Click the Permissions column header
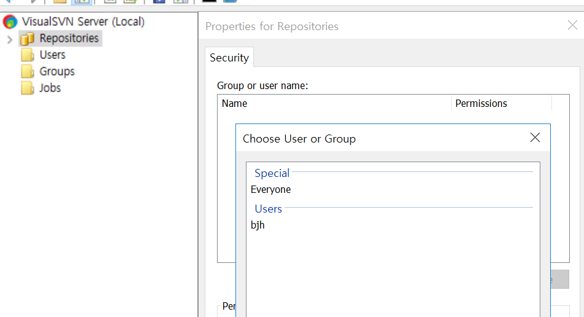This screenshot has width=584, height=317. coord(501,103)
